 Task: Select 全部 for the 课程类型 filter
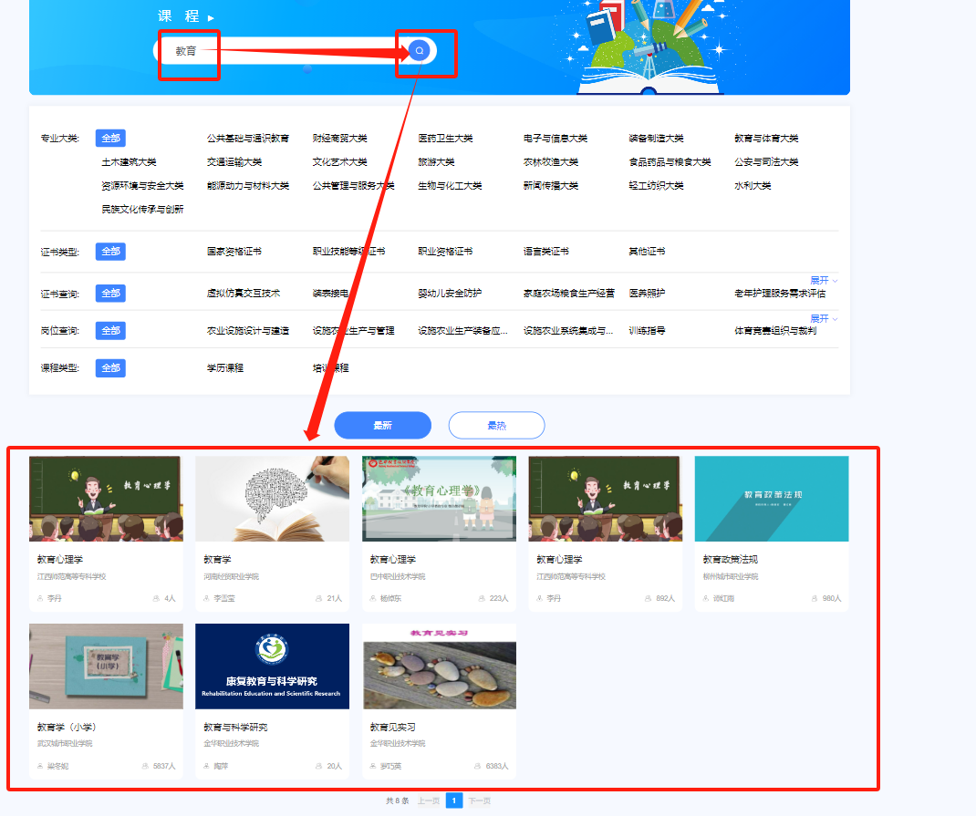109,367
